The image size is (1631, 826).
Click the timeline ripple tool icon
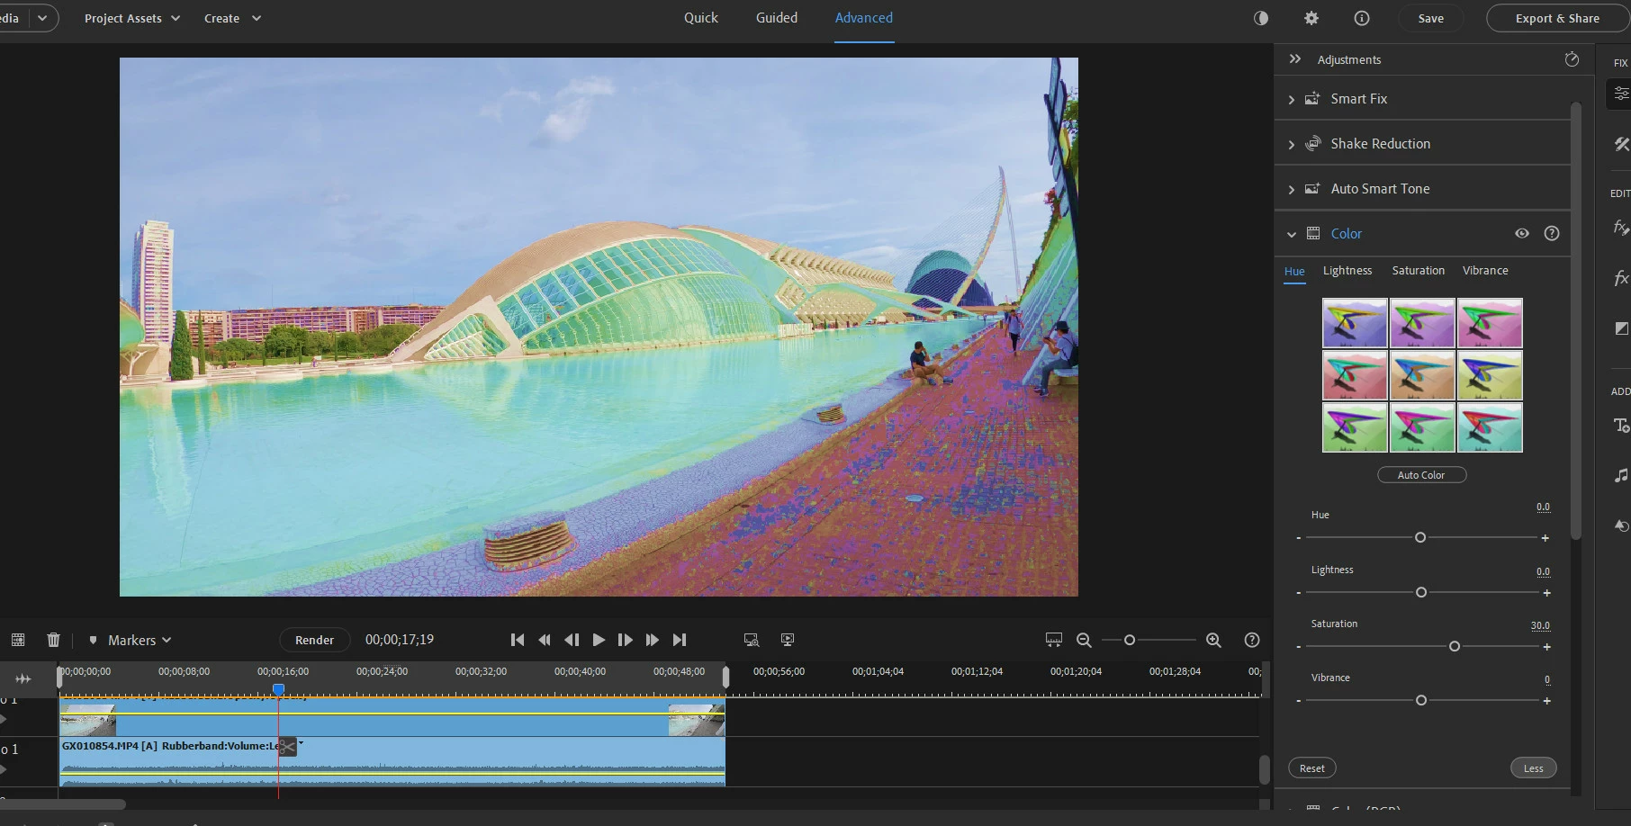tap(23, 678)
